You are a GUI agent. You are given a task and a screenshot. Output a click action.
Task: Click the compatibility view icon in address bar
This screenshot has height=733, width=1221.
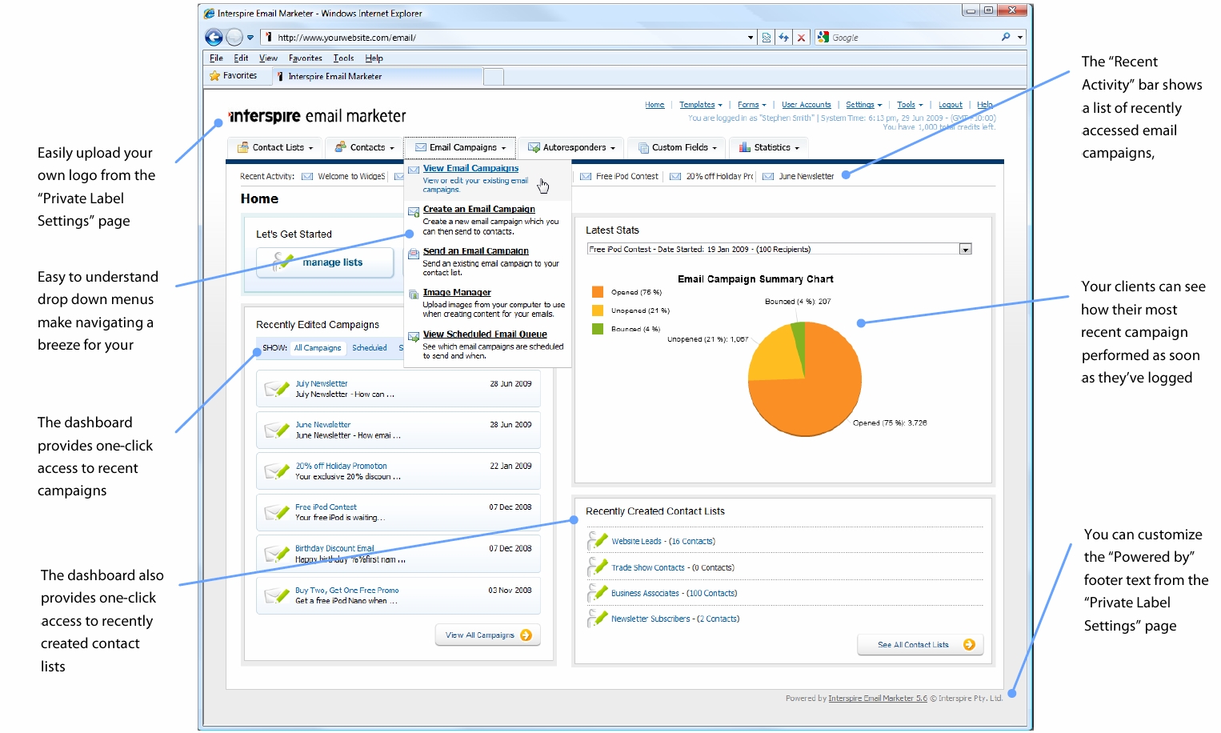(x=767, y=38)
